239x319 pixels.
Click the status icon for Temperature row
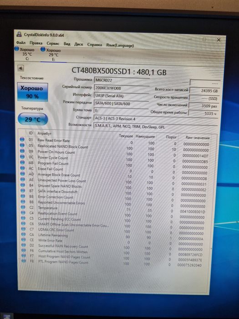23,207
